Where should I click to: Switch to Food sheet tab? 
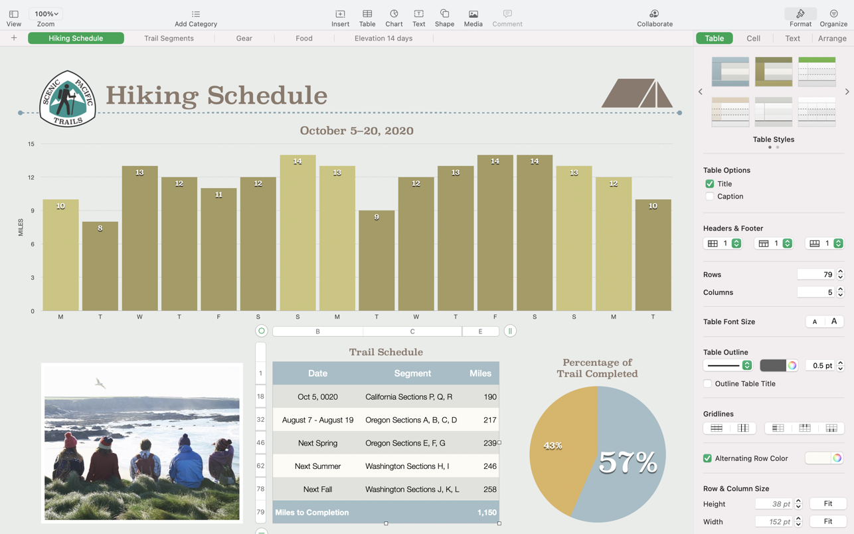304,39
